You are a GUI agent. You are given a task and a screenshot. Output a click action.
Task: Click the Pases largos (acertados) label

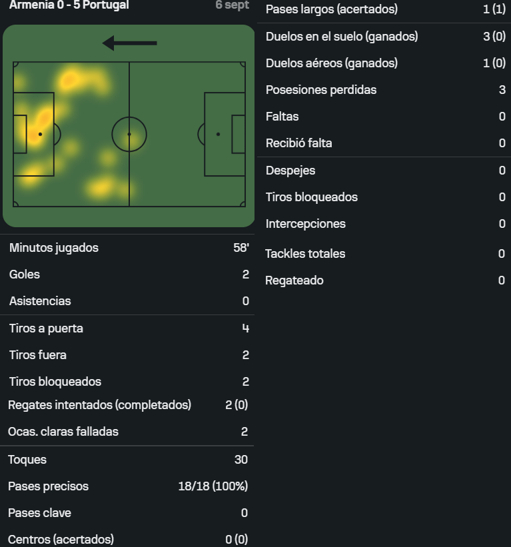(331, 9)
